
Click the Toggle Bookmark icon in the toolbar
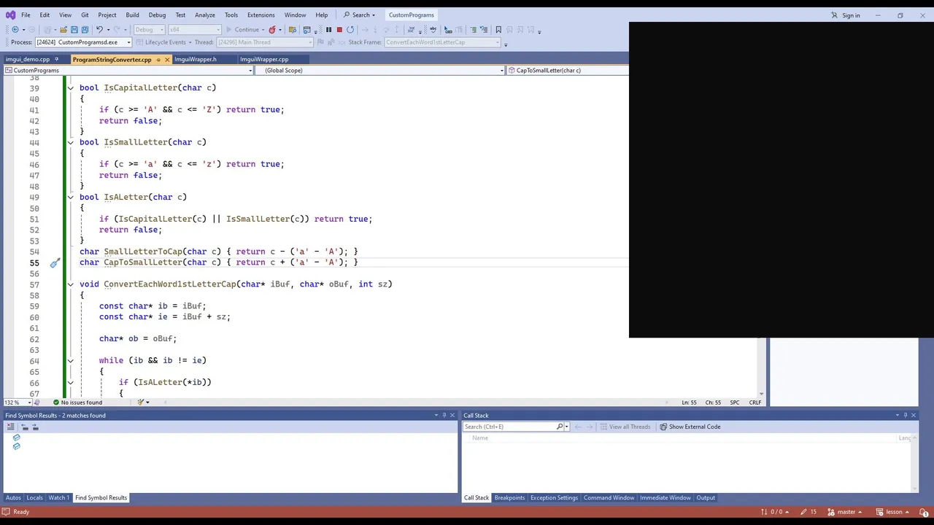tap(498, 30)
